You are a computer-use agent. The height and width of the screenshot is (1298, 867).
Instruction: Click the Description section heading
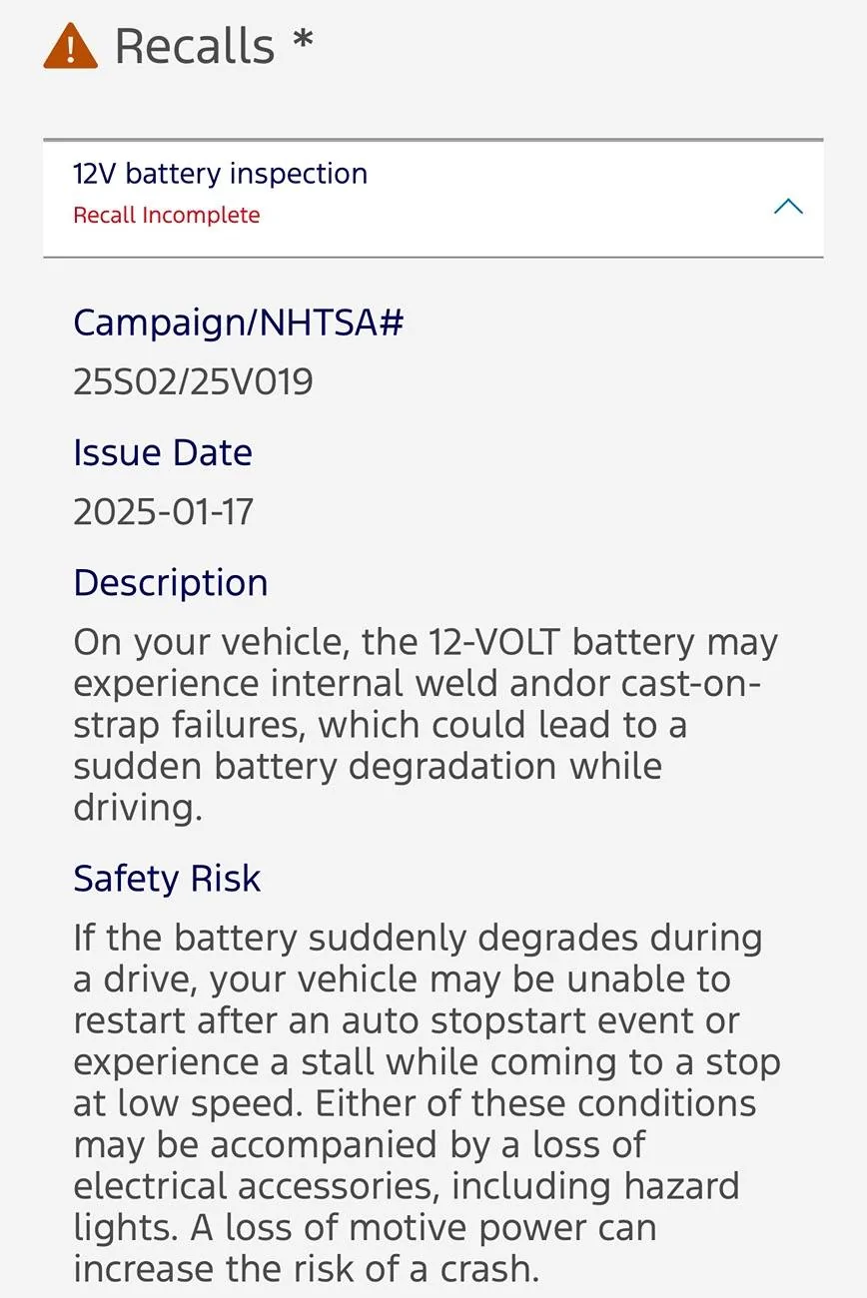tap(170, 582)
